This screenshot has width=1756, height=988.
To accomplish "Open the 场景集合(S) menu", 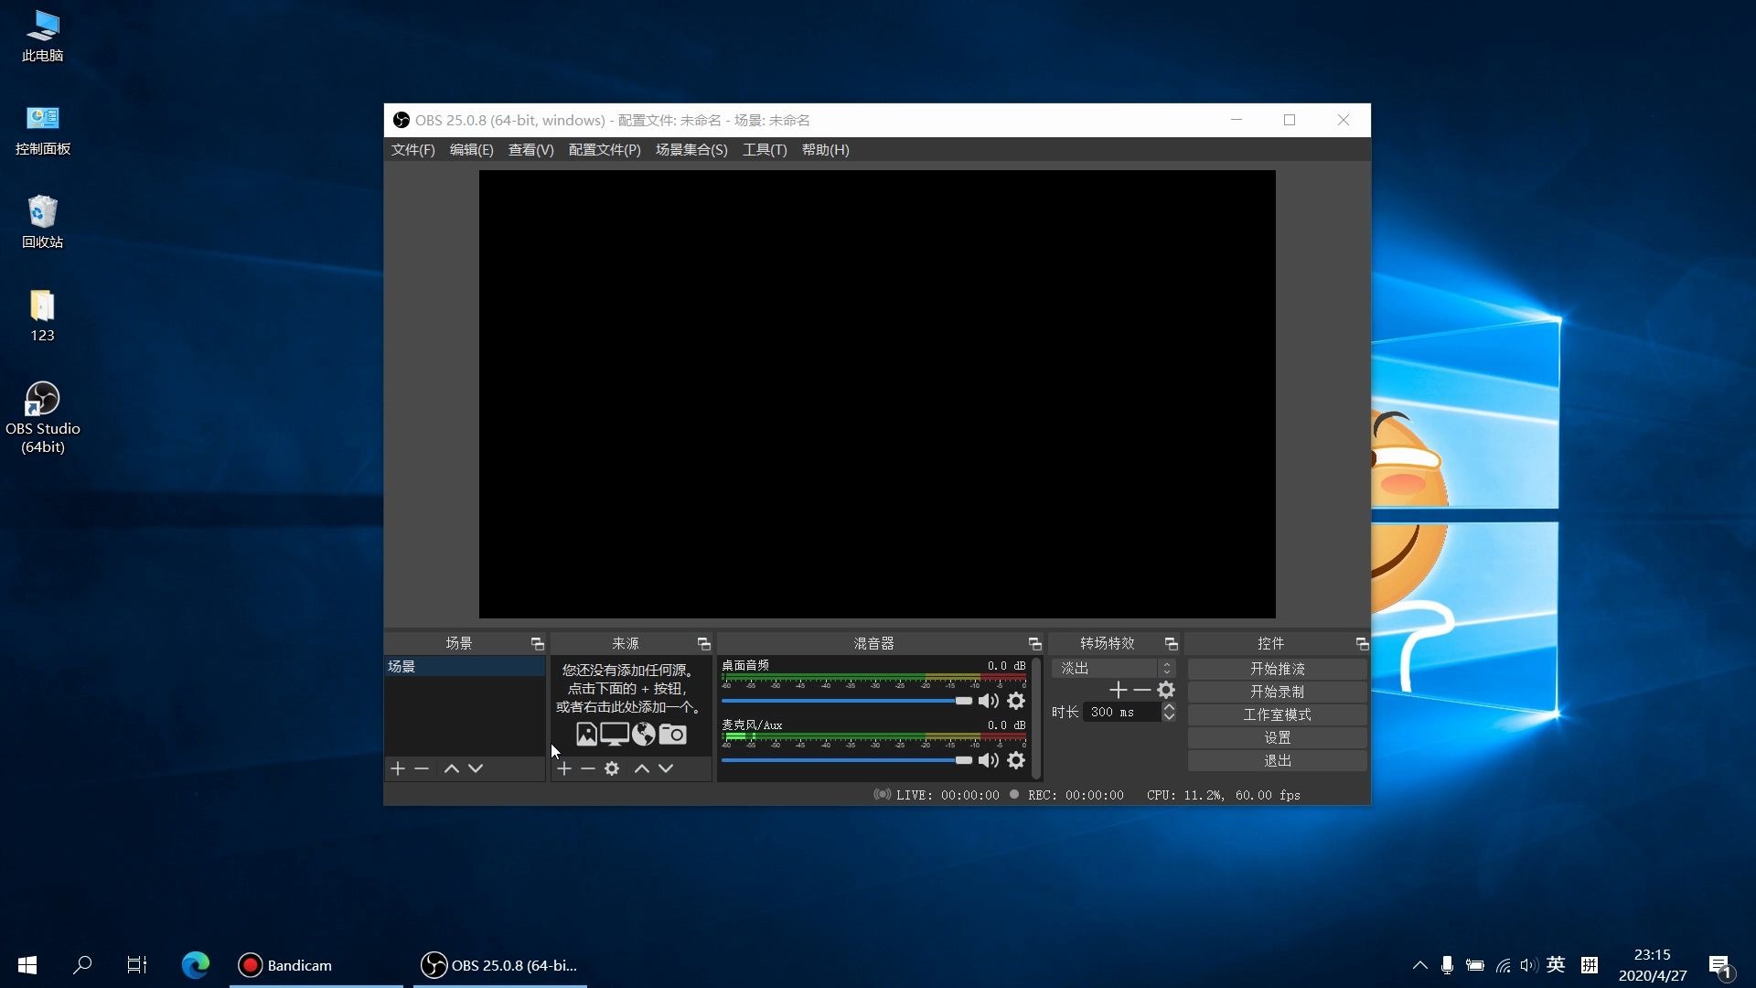I will pyautogui.click(x=691, y=150).
